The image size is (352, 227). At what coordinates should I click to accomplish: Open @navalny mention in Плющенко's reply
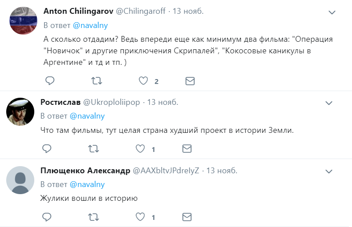(87, 184)
